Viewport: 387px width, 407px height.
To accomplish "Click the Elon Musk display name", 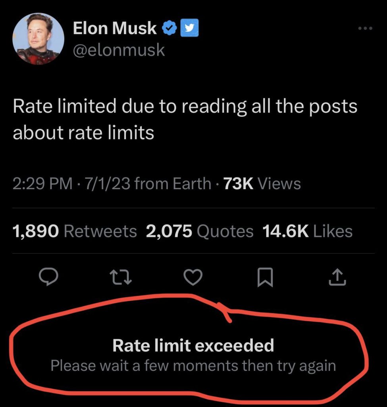I will coord(115,28).
